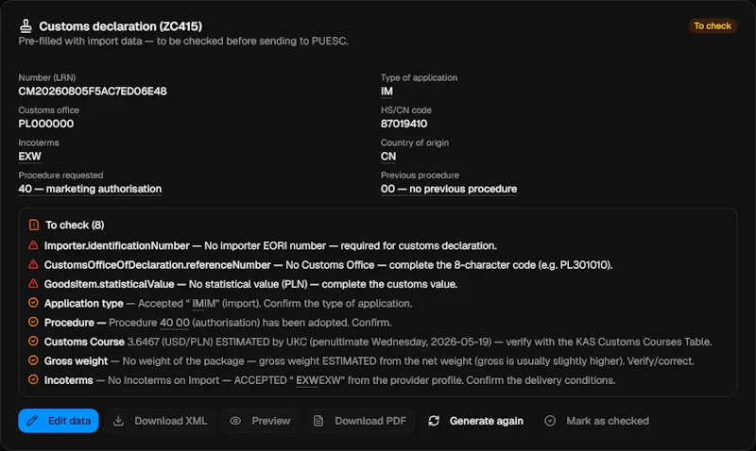Click Country of origin value CN
Image resolution: width=756 pixels, height=451 pixels.
pos(388,157)
